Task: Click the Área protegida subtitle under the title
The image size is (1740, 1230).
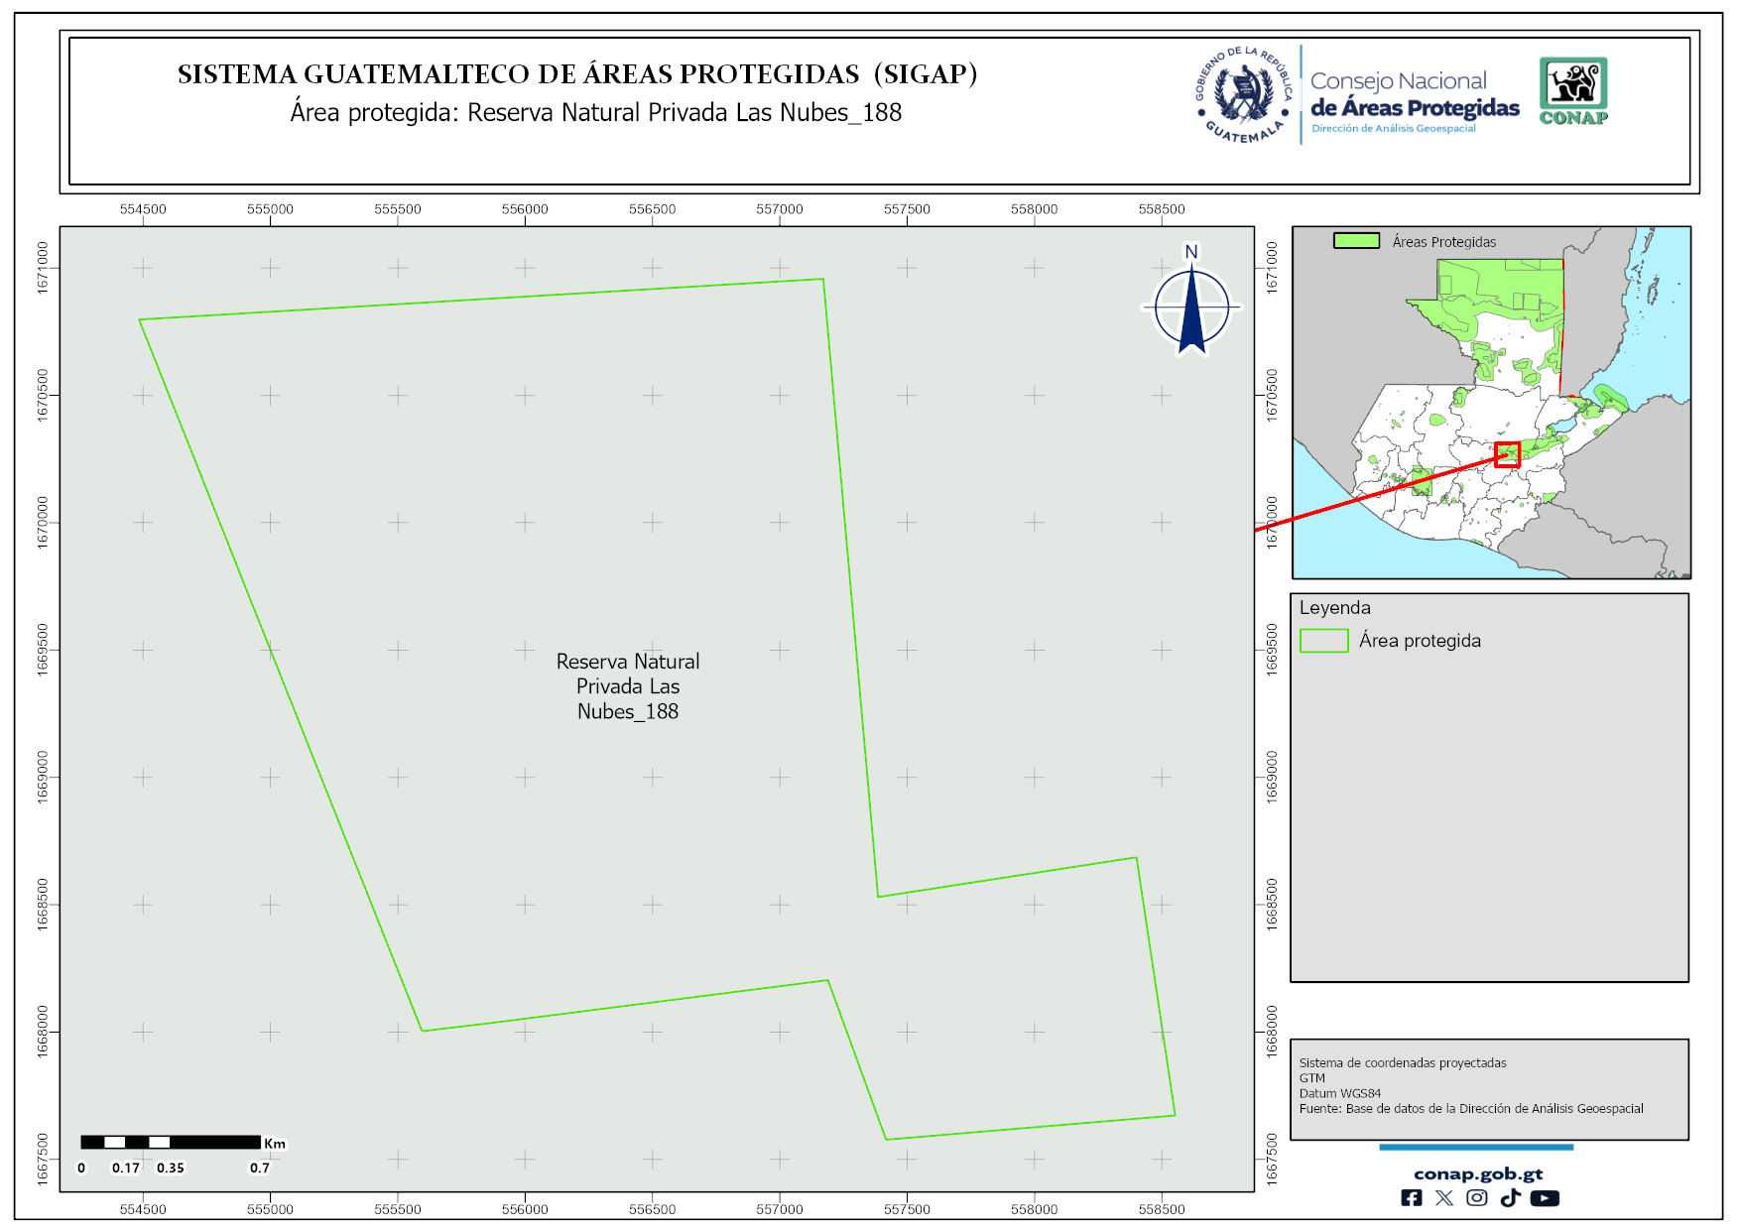Action: click(x=595, y=113)
